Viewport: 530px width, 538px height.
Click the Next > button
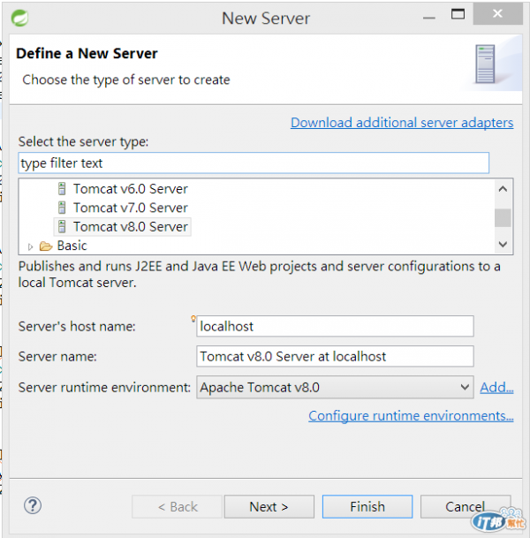pos(269,506)
